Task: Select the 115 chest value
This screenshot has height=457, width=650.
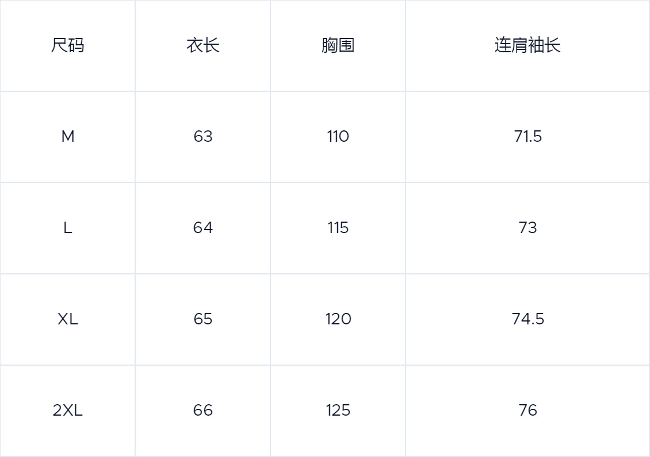Action: click(x=338, y=228)
